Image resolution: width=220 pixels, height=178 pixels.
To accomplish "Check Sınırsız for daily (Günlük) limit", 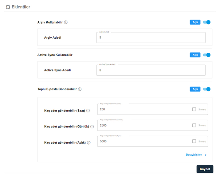I will [194, 125].
